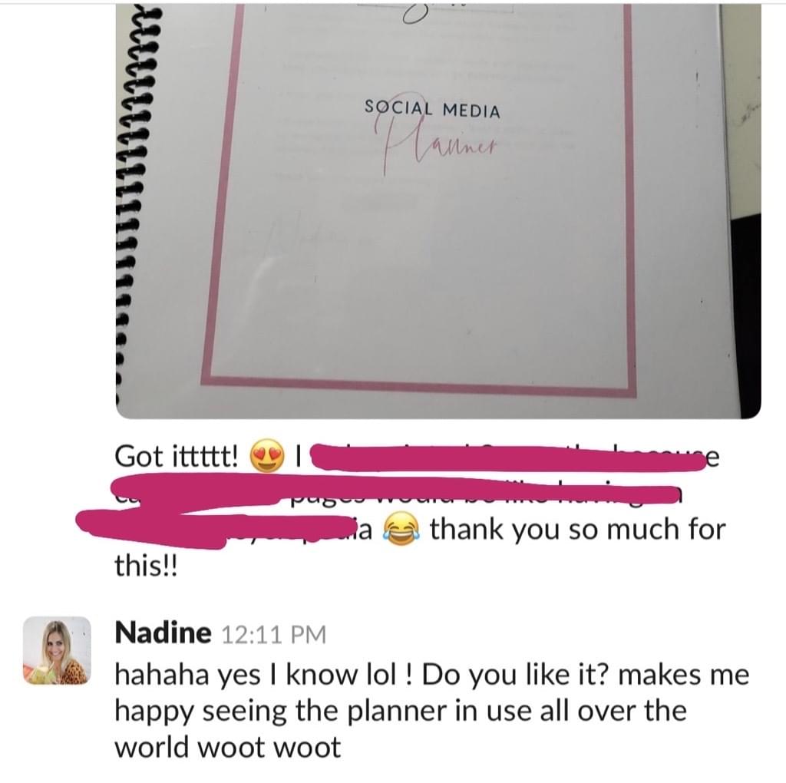Click the heart-eyes emoji after Got ittttt!
786x783 pixels.
tap(266, 456)
